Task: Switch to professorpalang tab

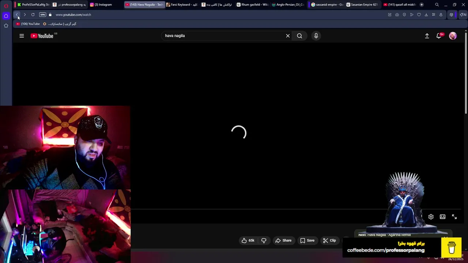Action: click(x=69, y=5)
